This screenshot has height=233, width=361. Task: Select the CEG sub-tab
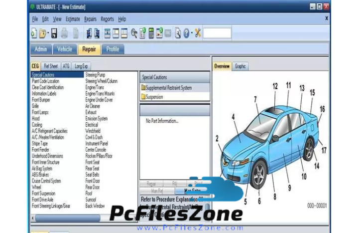[35, 66]
